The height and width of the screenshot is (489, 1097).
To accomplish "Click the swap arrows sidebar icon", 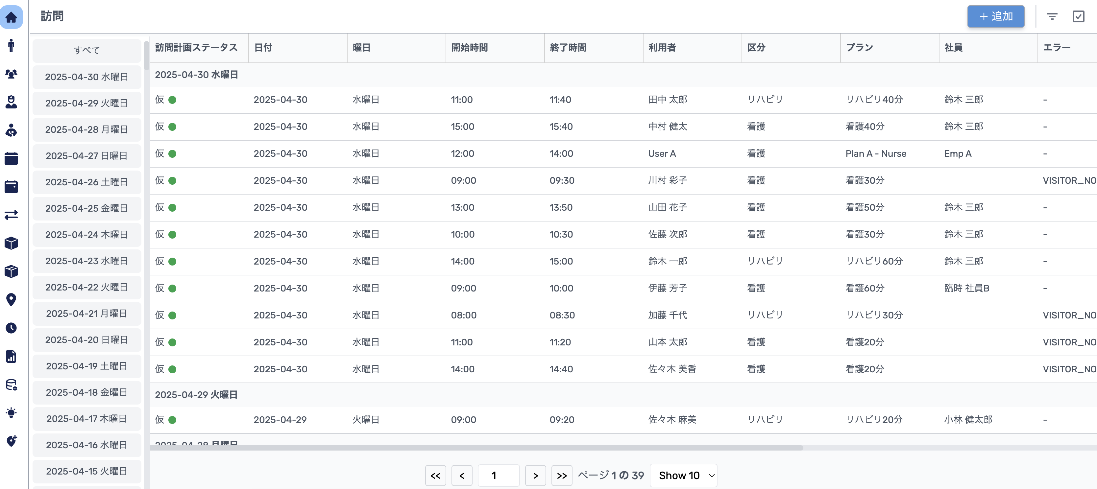I will pyautogui.click(x=12, y=215).
